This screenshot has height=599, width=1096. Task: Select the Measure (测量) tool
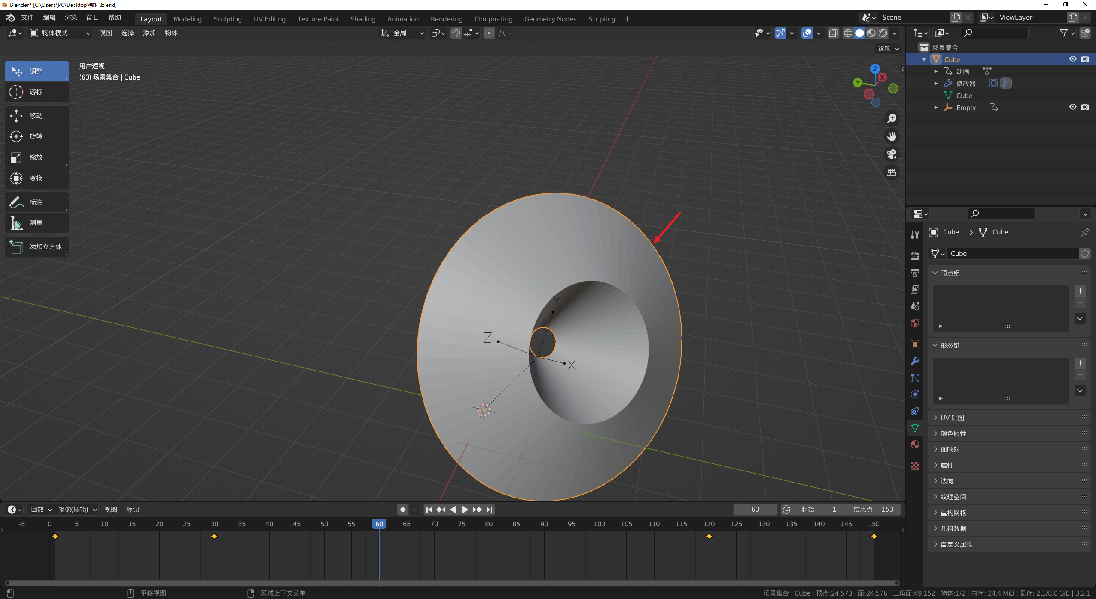coord(36,223)
